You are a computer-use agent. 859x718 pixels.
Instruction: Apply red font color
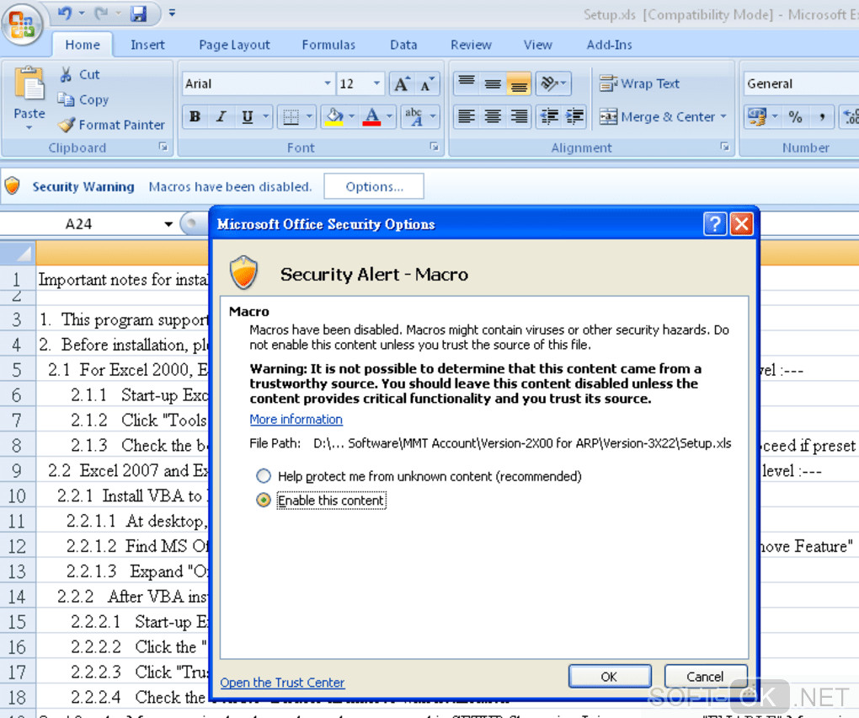pyautogui.click(x=372, y=117)
